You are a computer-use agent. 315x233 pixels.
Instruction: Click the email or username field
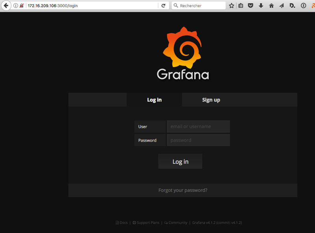(x=198, y=127)
